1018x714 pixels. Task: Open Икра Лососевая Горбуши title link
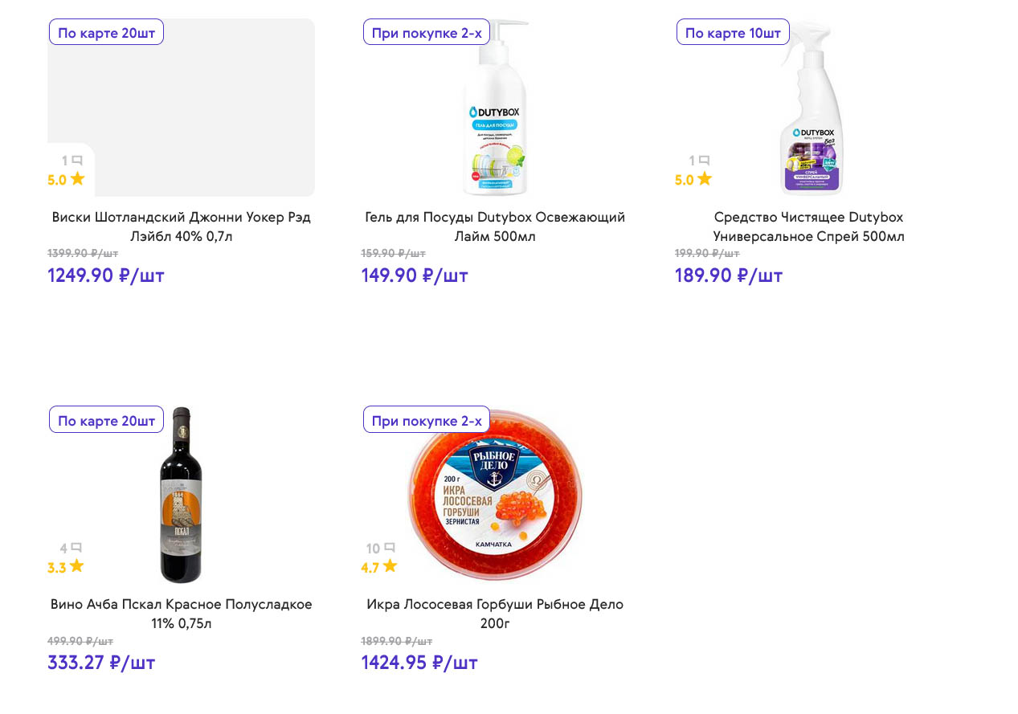(494, 614)
